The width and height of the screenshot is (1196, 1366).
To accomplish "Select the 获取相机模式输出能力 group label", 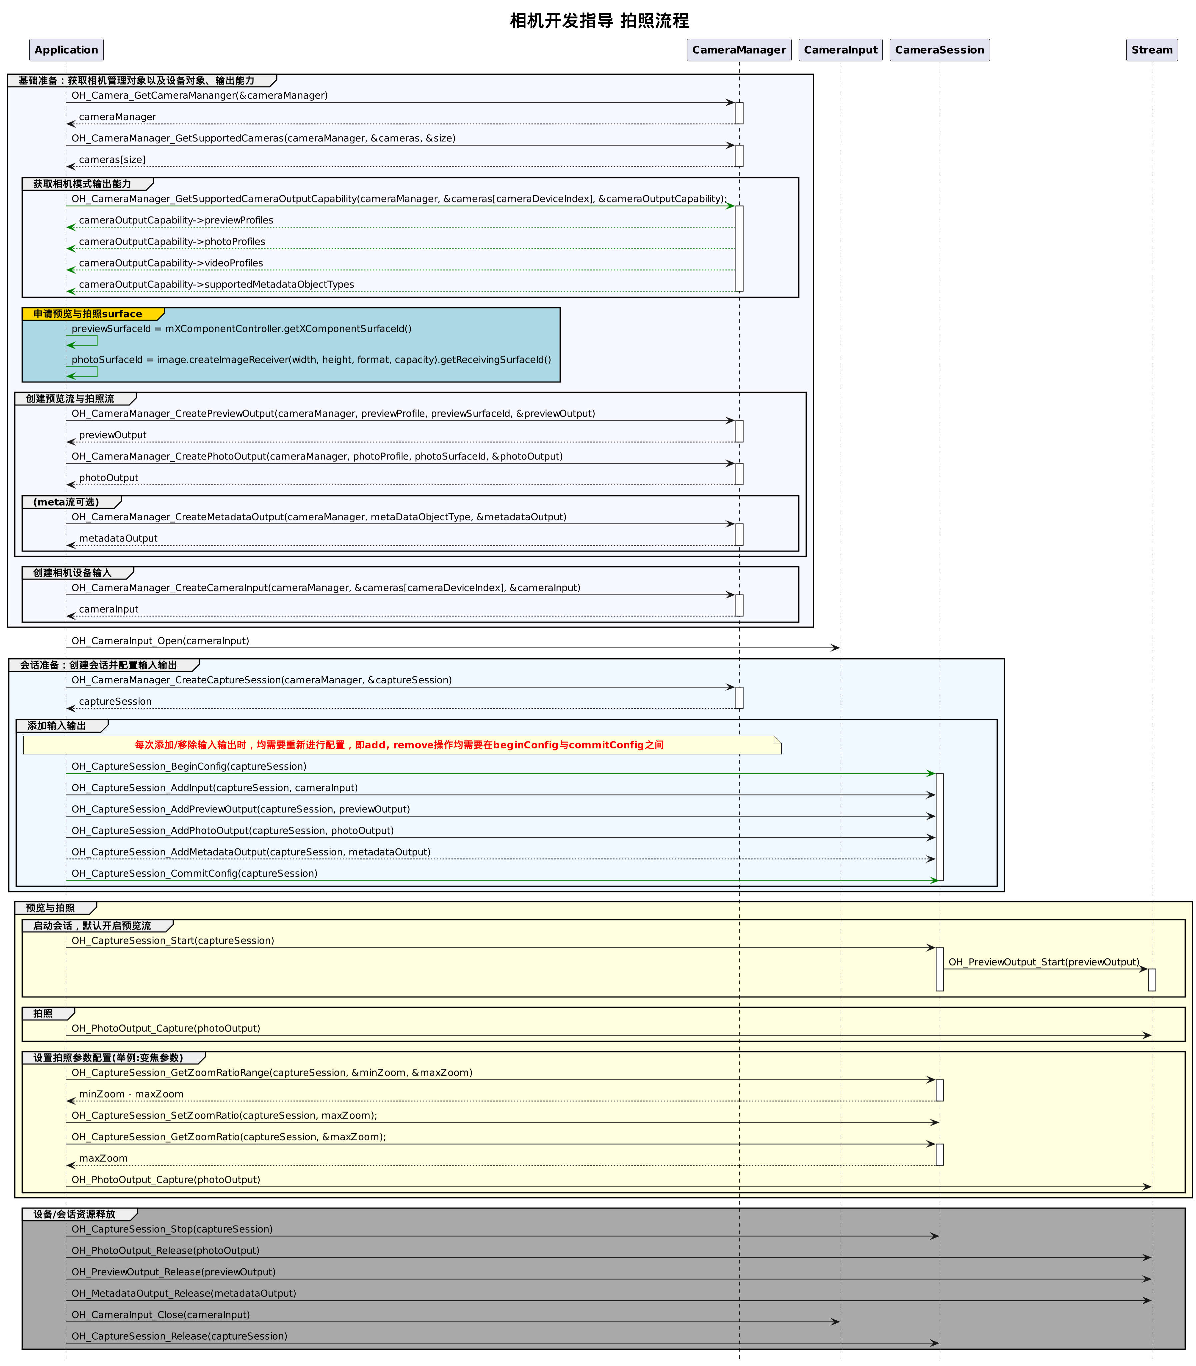I will coord(82,184).
